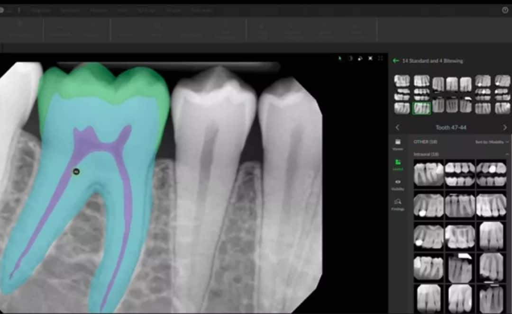
Task: Advance to the next tooth range with the right arrow
Action: (x=504, y=127)
